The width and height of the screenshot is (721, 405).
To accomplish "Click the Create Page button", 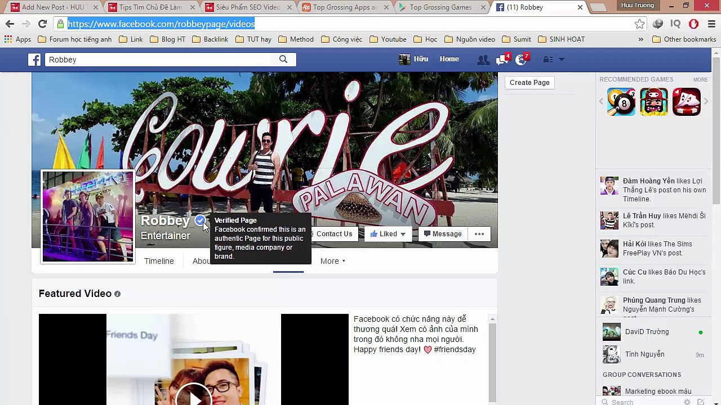I will 529,83.
